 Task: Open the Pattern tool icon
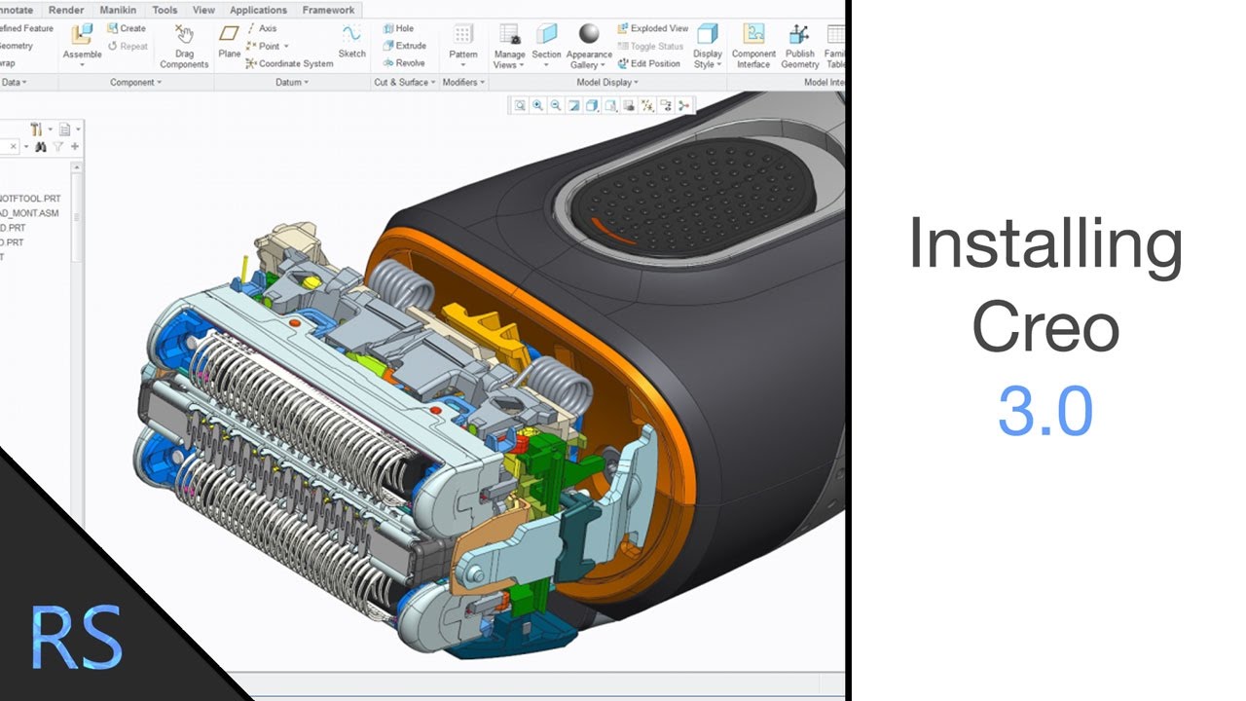(463, 35)
